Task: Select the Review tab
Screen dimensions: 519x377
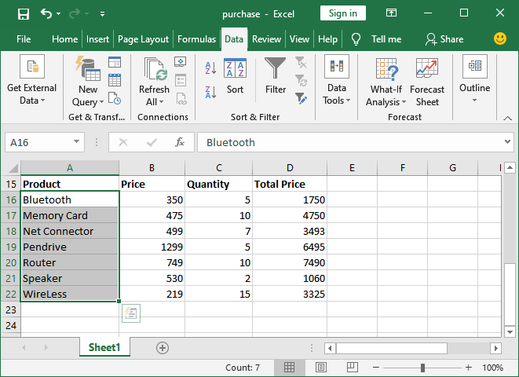Action: point(266,39)
